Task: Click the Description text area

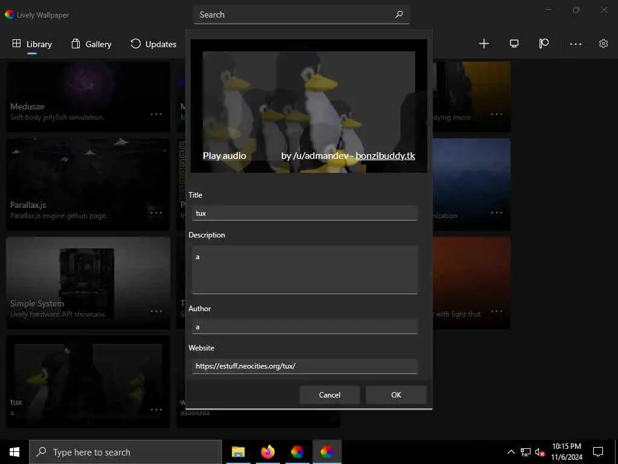Action: pos(305,270)
